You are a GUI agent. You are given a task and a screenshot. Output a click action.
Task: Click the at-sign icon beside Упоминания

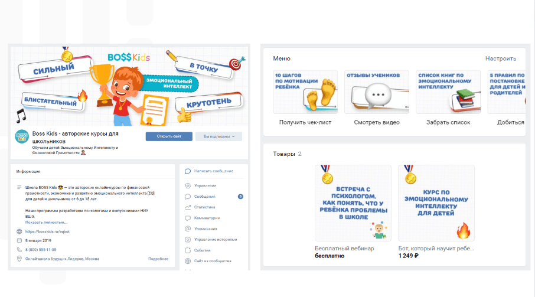[x=188, y=229]
